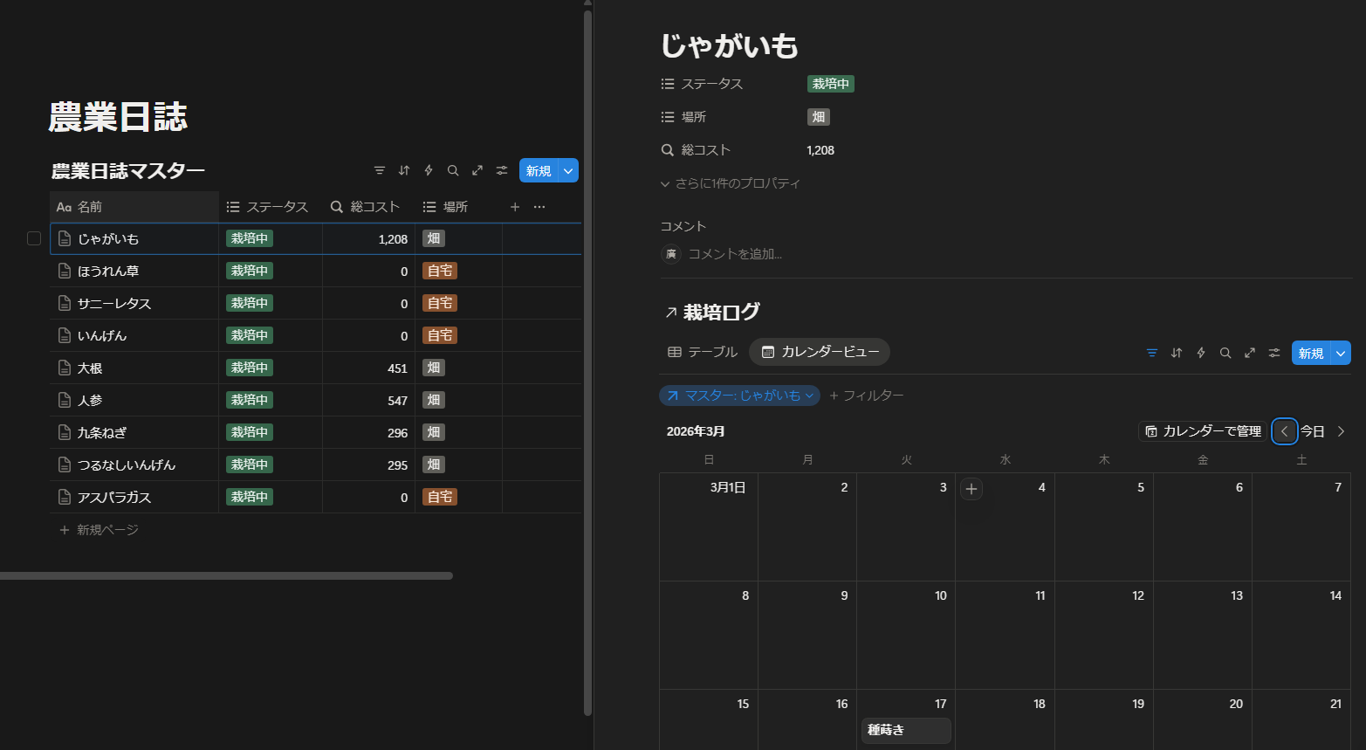Open dropdown arrow beside 農業日誌マスター 新規 button
1366x750 pixels.
(568, 171)
